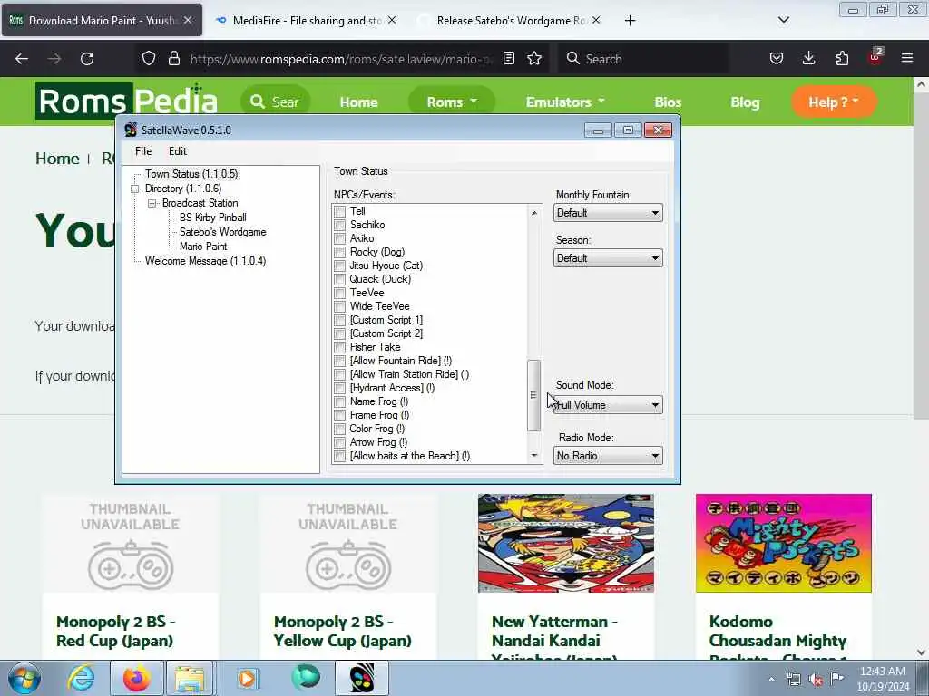Check [Allow baits at the Beach]
The height and width of the screenshot is (696, 929).
[x=339, y=457]
